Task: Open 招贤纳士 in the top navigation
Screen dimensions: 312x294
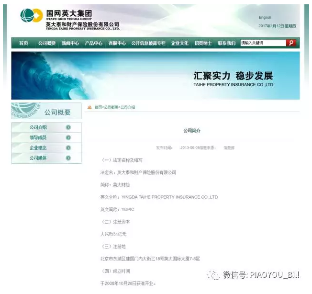Action: click(203, 43)
